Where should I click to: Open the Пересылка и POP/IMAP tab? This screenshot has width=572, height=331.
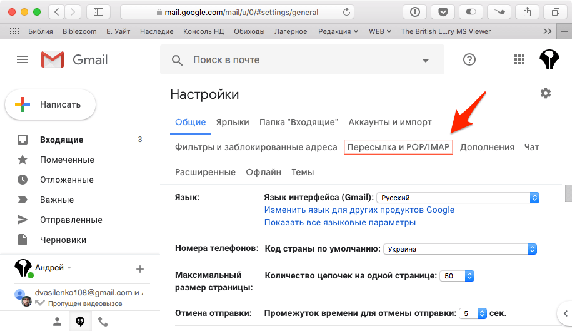tap(398, 147)
